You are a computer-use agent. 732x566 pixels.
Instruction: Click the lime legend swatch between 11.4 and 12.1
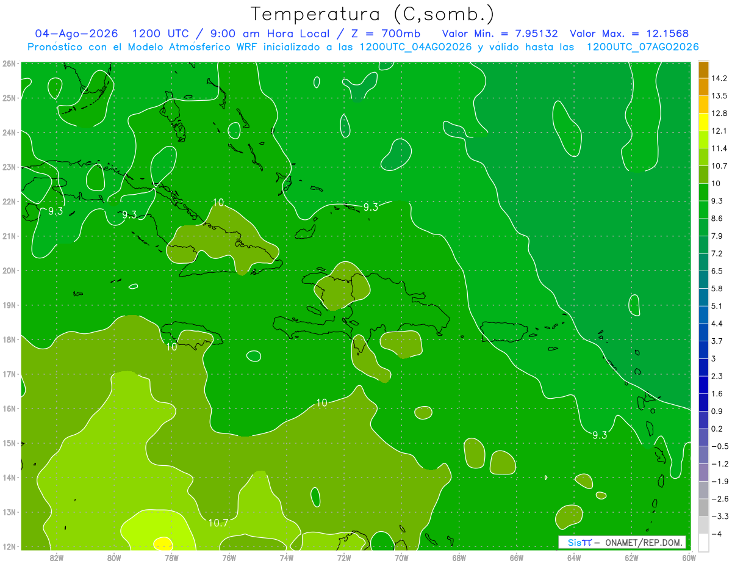point(703,140)
